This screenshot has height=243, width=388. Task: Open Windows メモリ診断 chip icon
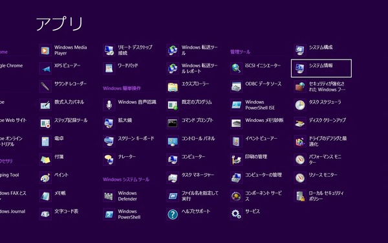click(236, 123)
